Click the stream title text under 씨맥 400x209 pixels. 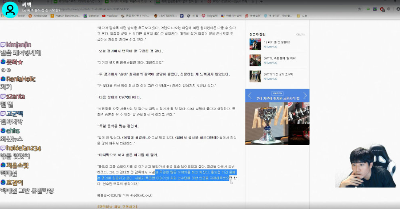click(x=41, y=10)
